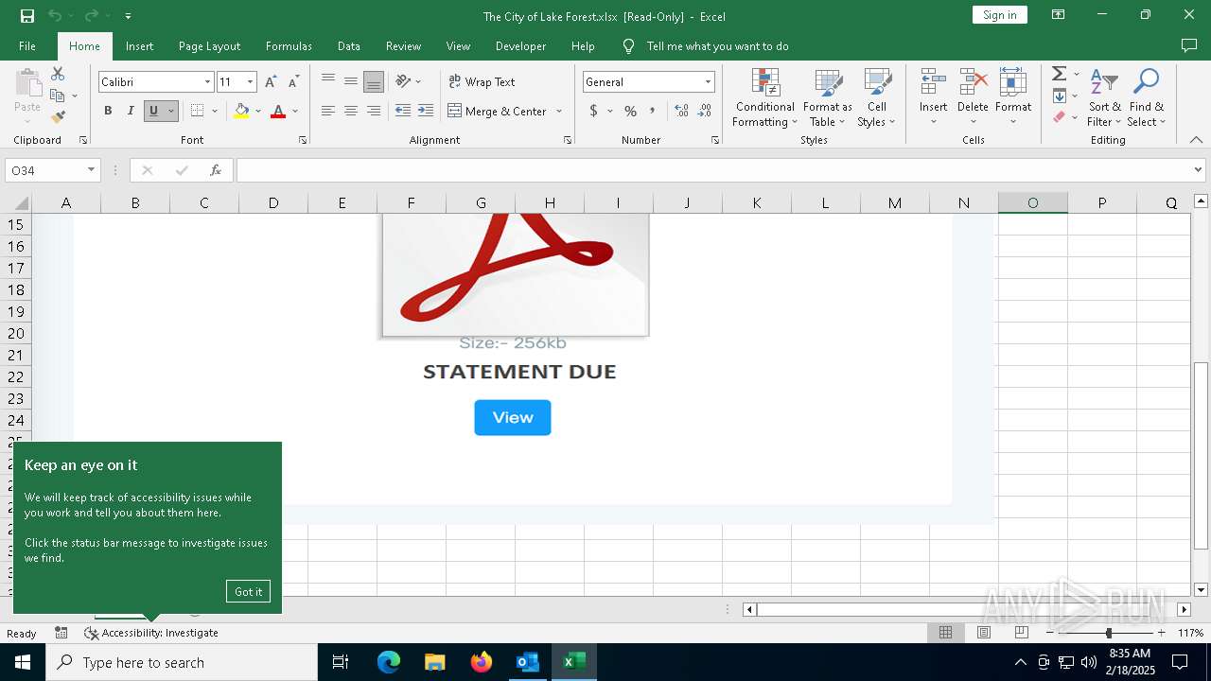Image resolution: width=1211 pixels, height=681 pixels.
Task: Click the Windows taskbar search box
Action: tap(182, 662)
